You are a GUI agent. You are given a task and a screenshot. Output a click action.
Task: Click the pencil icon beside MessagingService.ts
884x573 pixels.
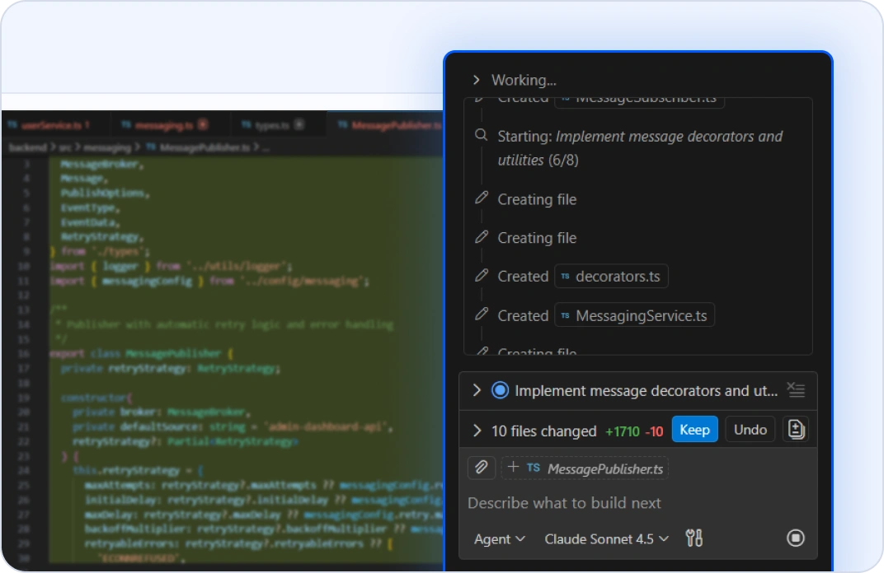pyautogui.click(x=482, y=314)
